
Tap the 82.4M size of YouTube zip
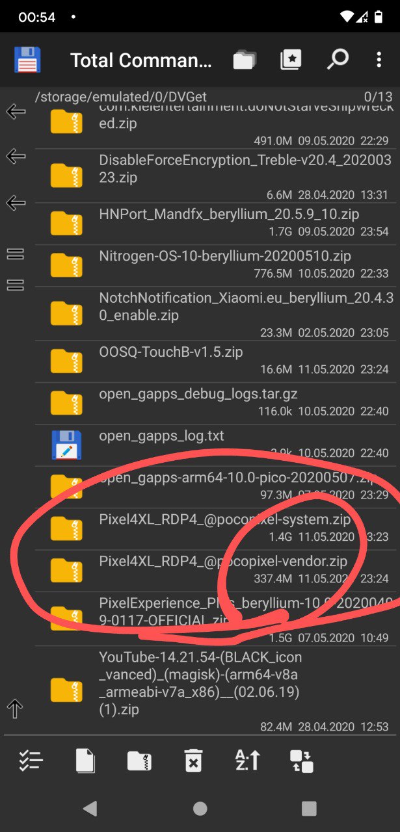pos(276,727)
